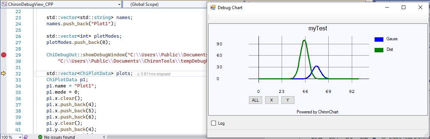The height and width of the screenshot is (139, 430).
Task: Maximize the Debug Chart window
Action: tap(404, 8)
